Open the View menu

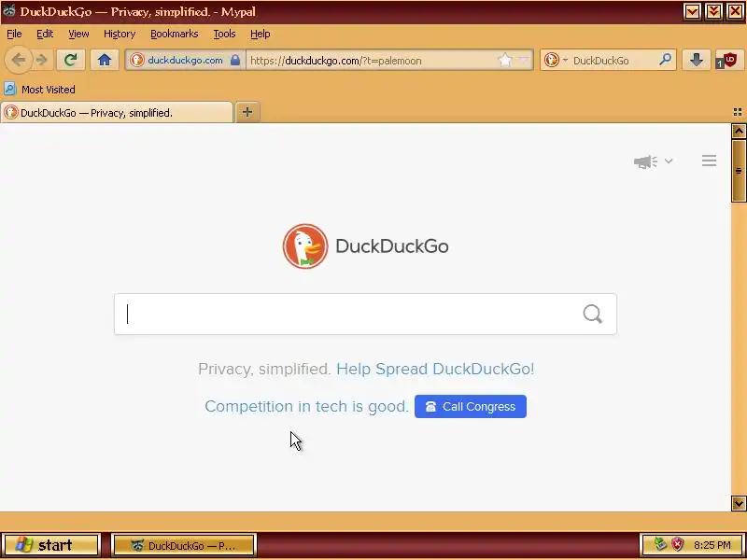tap(78, 34)
